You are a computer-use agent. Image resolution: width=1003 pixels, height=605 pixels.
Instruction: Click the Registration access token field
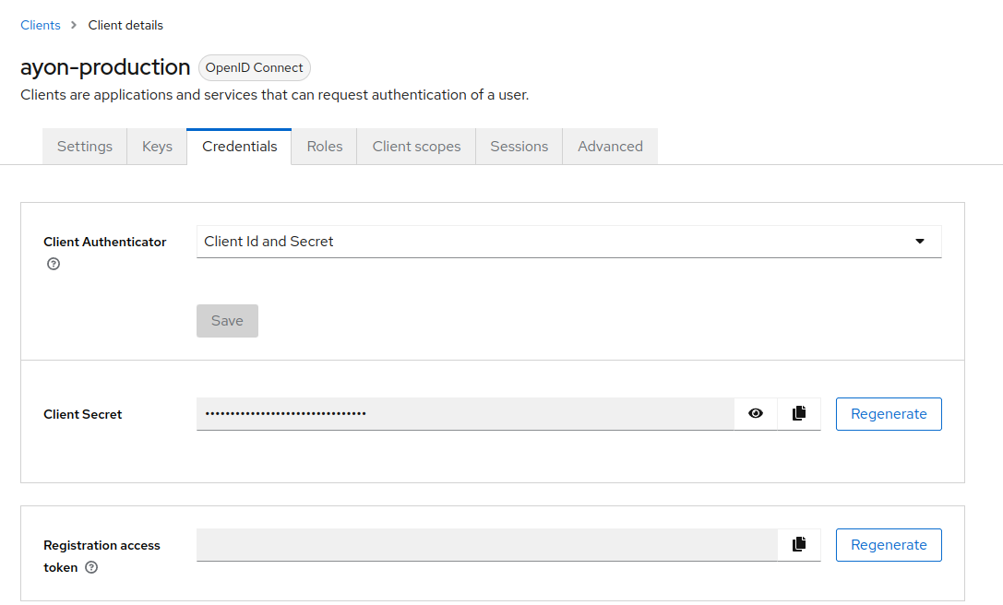486,545
